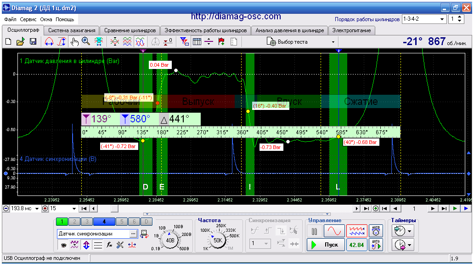Viewport: 474px width, 264px height.
Task: Select the stacked separate waveforms view
Action: (127, 41)
